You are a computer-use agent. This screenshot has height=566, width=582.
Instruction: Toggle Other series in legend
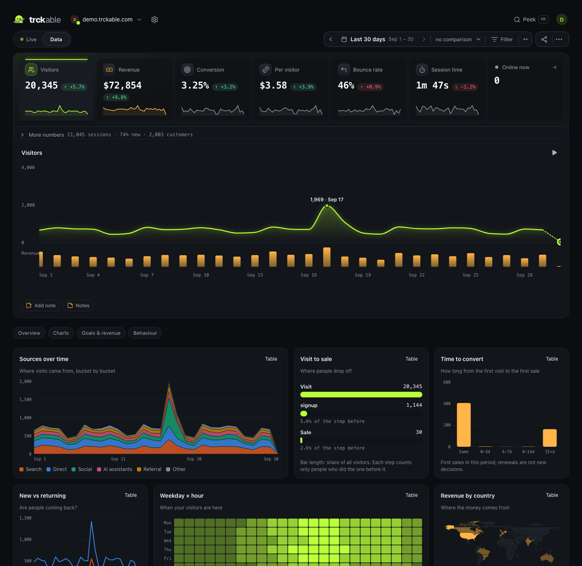(176, 469)
